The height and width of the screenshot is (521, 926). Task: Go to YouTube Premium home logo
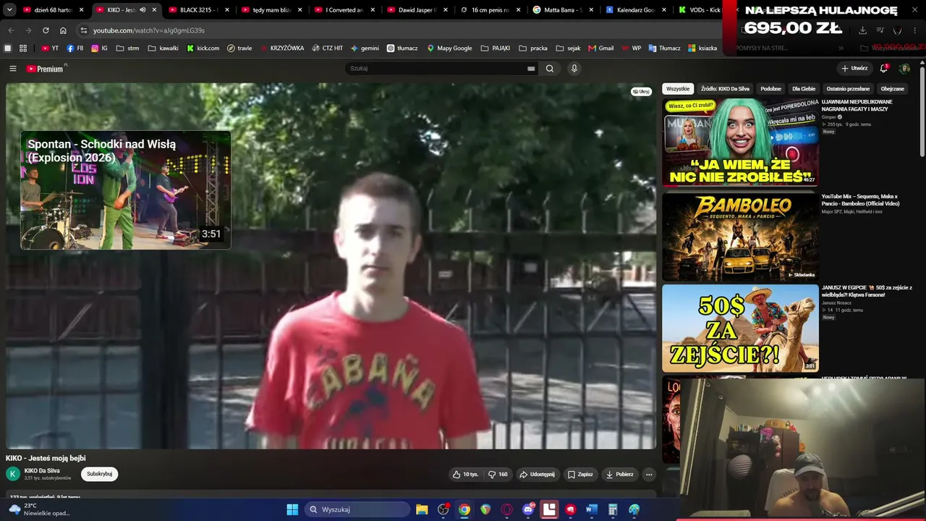click(x=46, y=69)
